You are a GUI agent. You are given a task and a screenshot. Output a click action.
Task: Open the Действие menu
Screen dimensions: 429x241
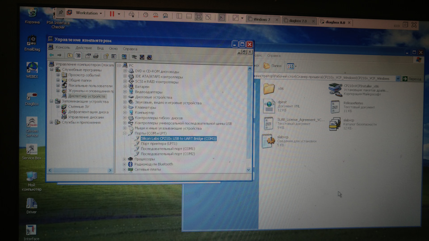84,48
